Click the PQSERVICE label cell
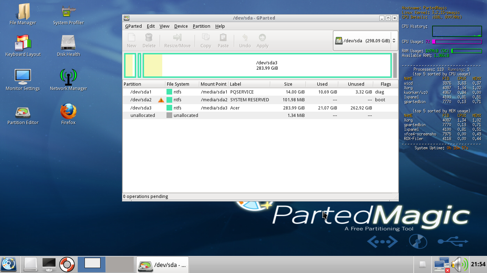This screenshot has width=487, height=273. pyautogui.click(x=242, y=92)
